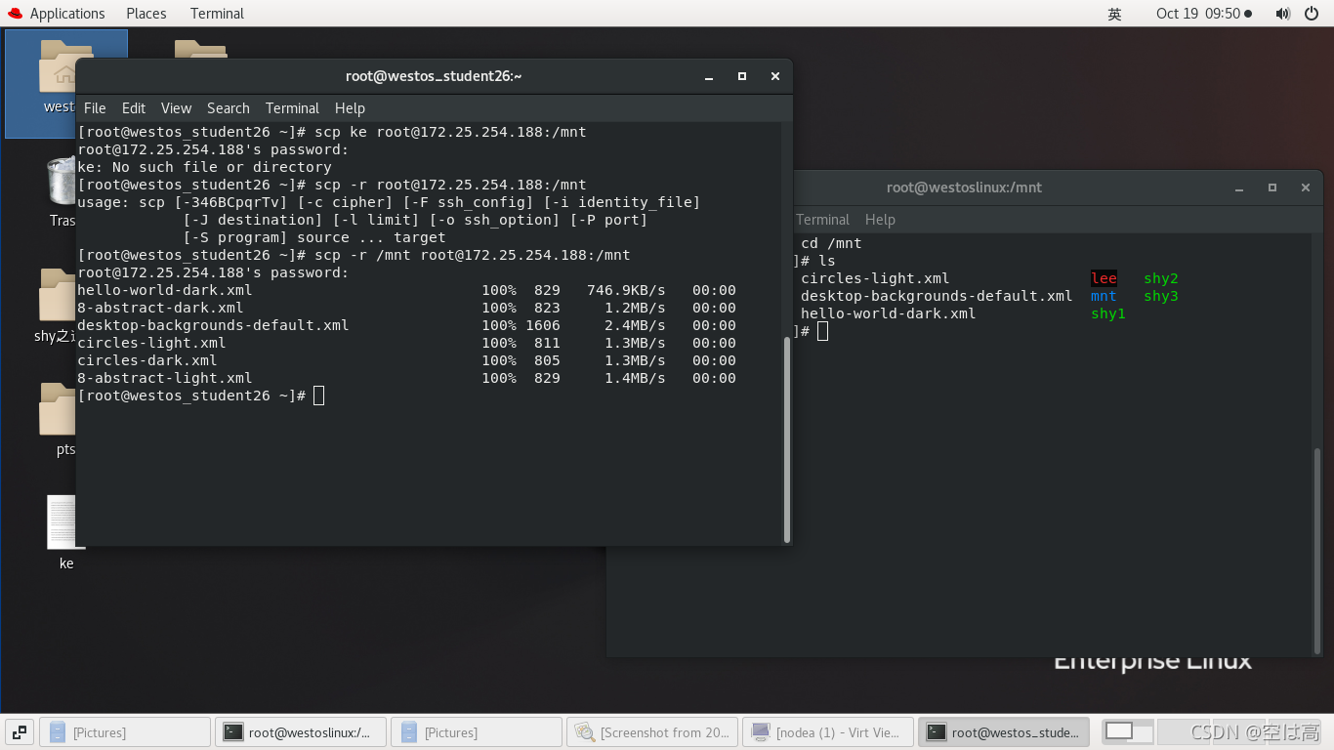1334x750 pixels.
Task: Click command prompt cursor in student26 terminal
Action: (318, 396)
